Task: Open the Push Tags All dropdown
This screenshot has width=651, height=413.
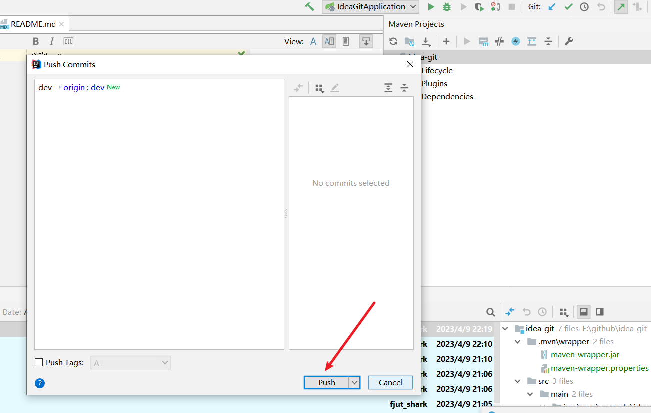Action: 131,362
